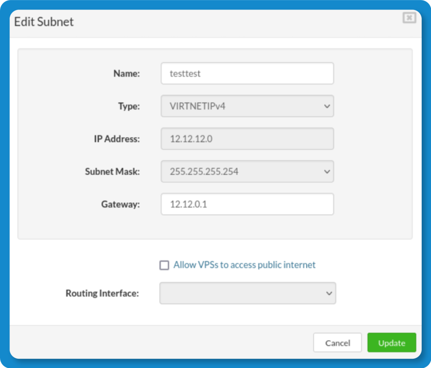The width and height of the screenshot is (431, 368).
Task: Click the Name field label
Action: click(x=126, y=73)
